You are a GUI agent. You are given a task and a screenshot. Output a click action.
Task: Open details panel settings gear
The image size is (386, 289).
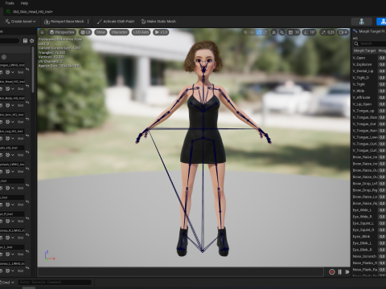coord(32,41)
